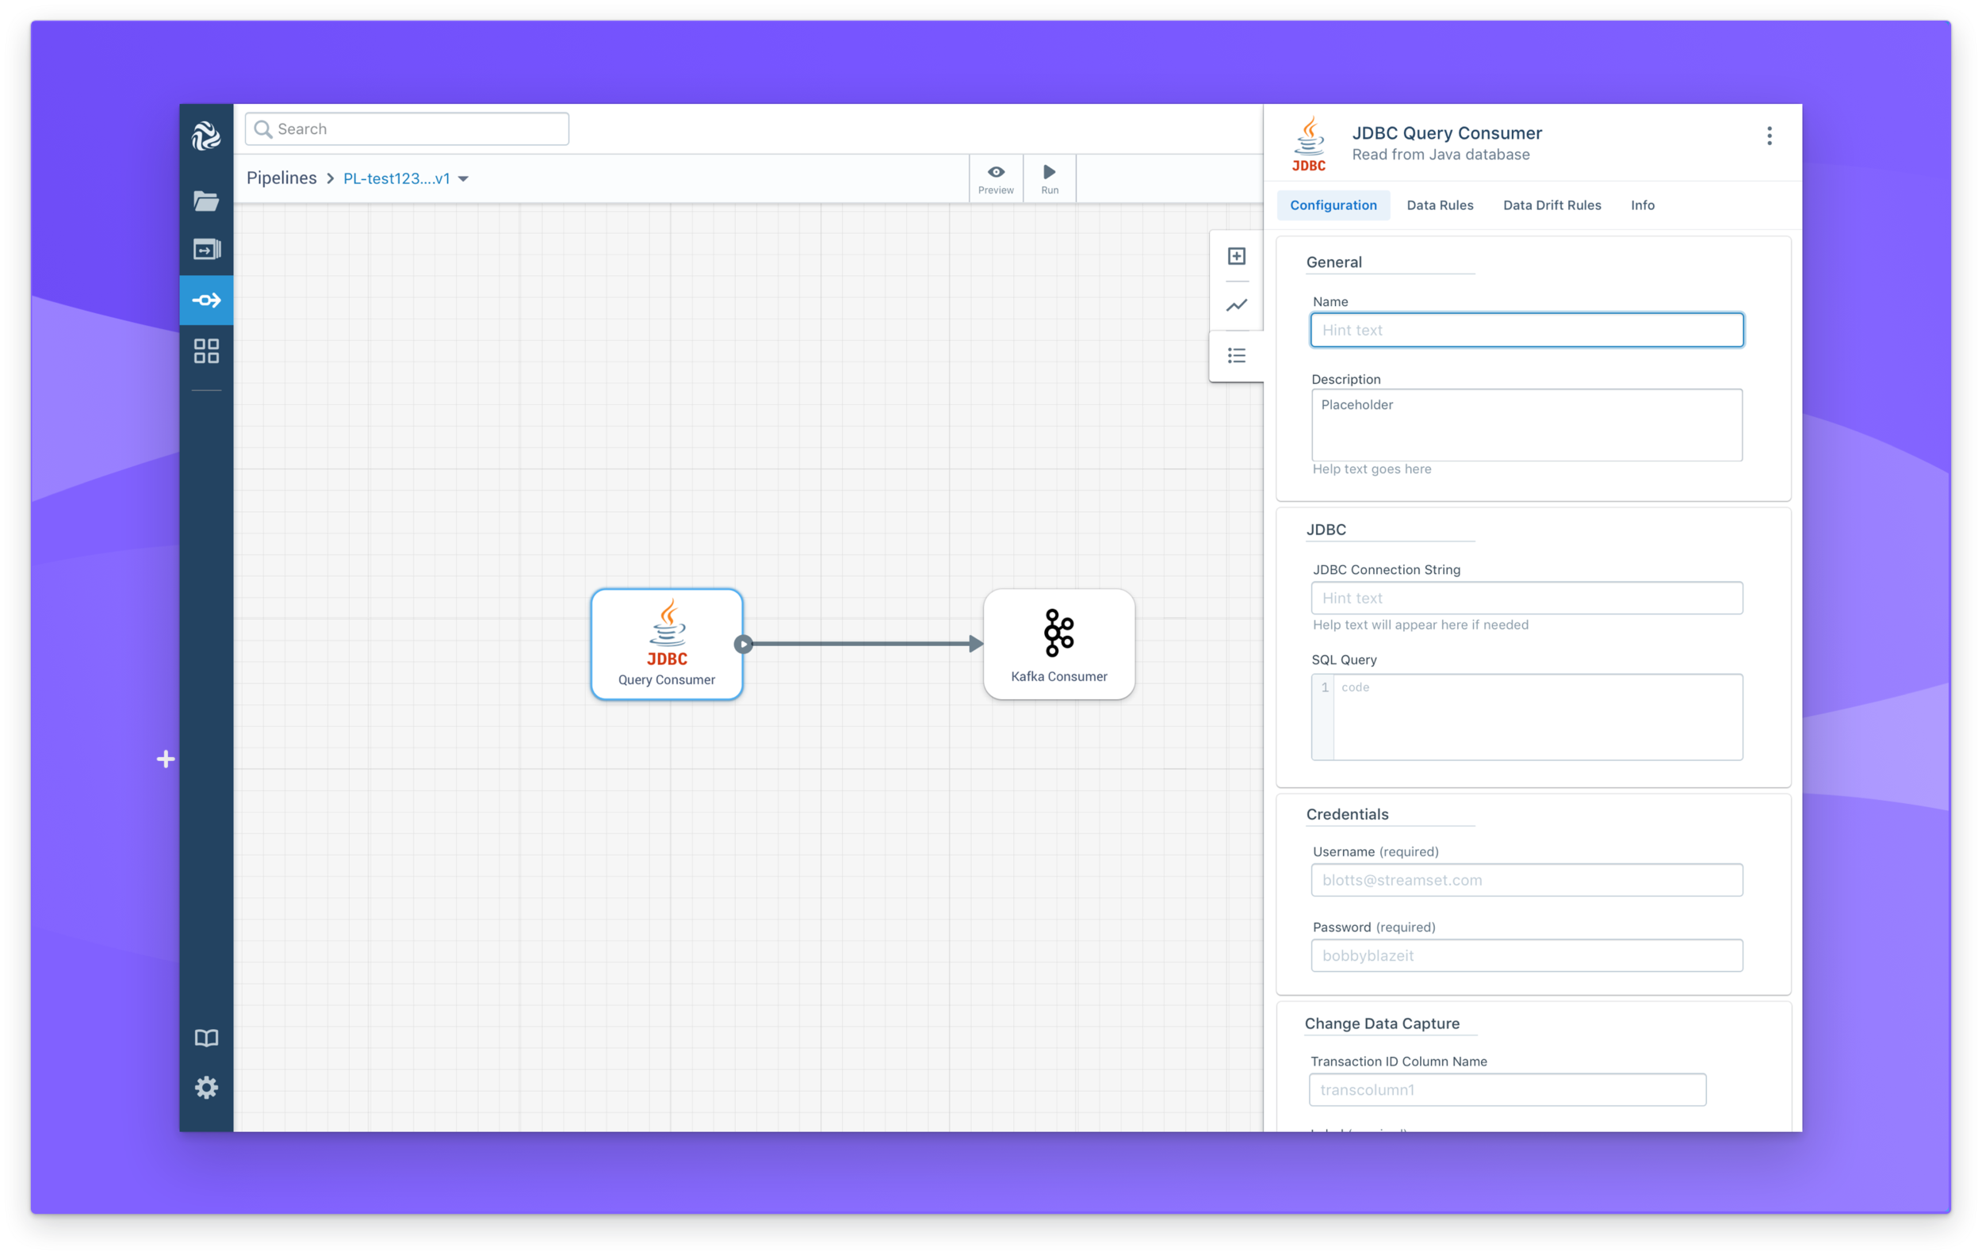This screenshot has width=1982, height=1255.
Task: Open the Info tab
Action: 1643,205
